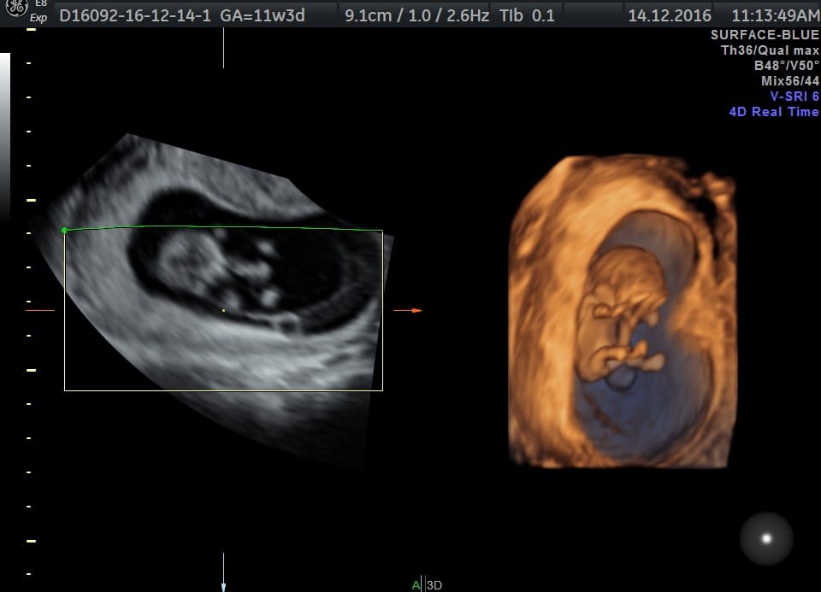Click the blue arrow at bottom of scan
The width and height of the screenshot is (821, 592).
click(223, 584)
